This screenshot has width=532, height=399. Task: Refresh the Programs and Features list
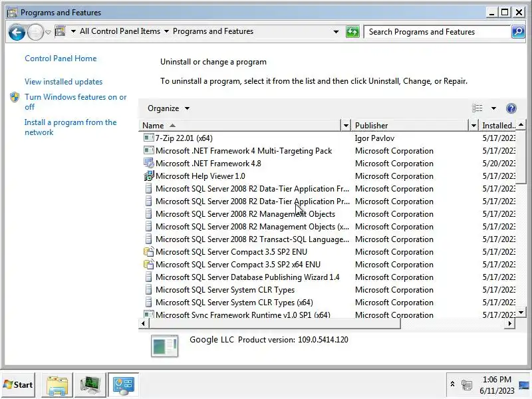coord(352,32)
